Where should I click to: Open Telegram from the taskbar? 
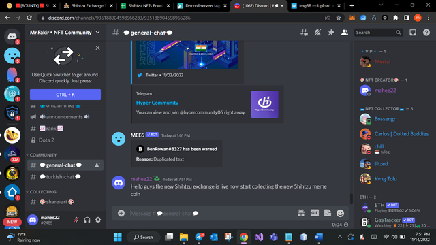199,237
